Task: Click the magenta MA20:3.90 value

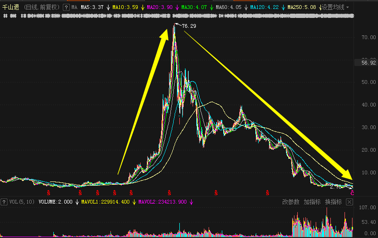Action: click(x=160, y=8)
